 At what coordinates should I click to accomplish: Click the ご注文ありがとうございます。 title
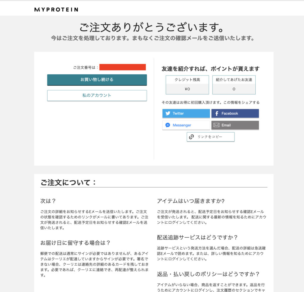point(152,28)
